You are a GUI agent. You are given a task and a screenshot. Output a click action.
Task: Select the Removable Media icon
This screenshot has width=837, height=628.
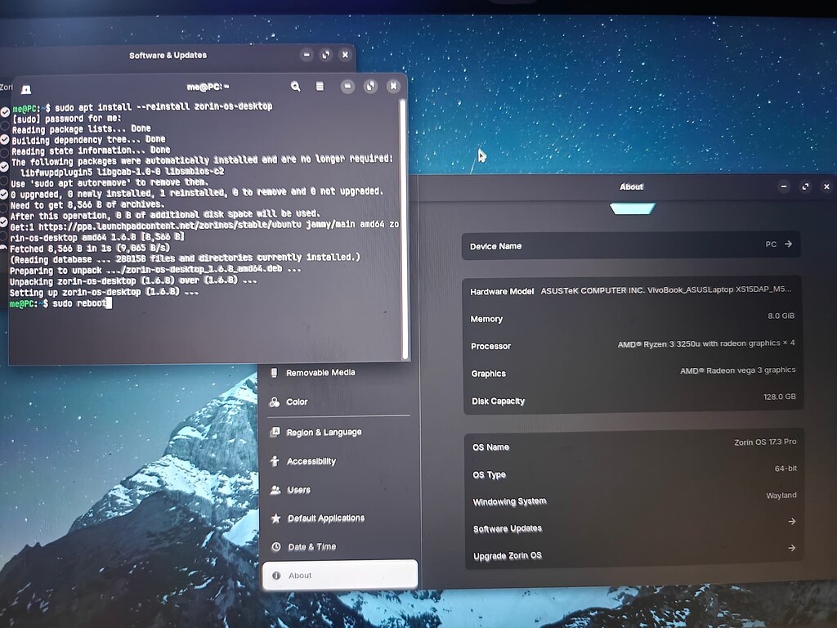point(273,372)
